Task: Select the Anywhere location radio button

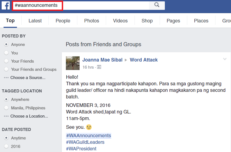Action: [x=6, y=100]
